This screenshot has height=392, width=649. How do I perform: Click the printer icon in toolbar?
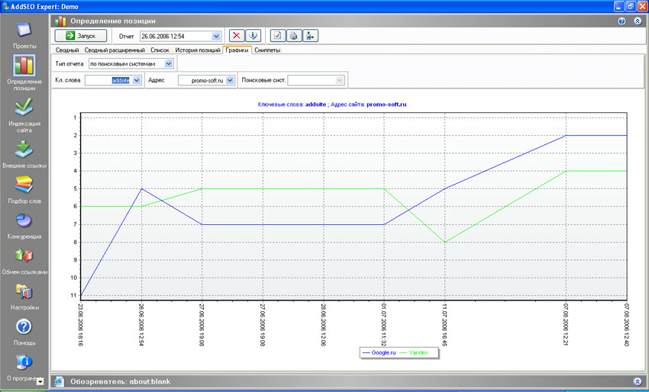(x=293, y=35)
